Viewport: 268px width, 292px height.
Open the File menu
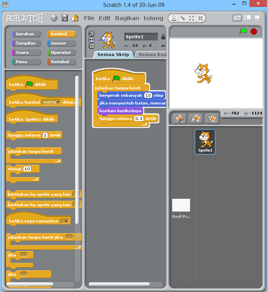(89, 18)
